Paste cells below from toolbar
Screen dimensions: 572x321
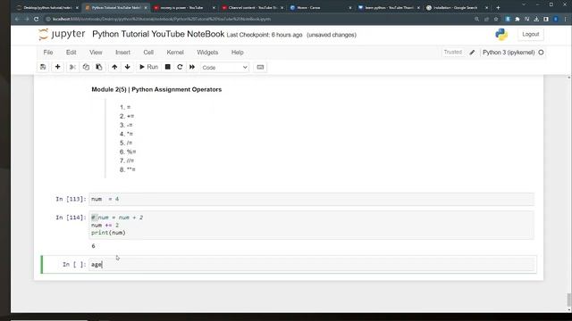click(99, 68)
